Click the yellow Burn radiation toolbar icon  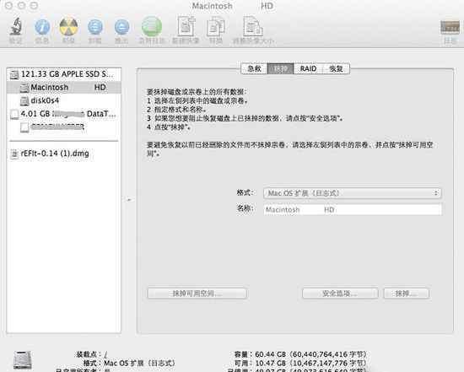click(x=68, y=27)
